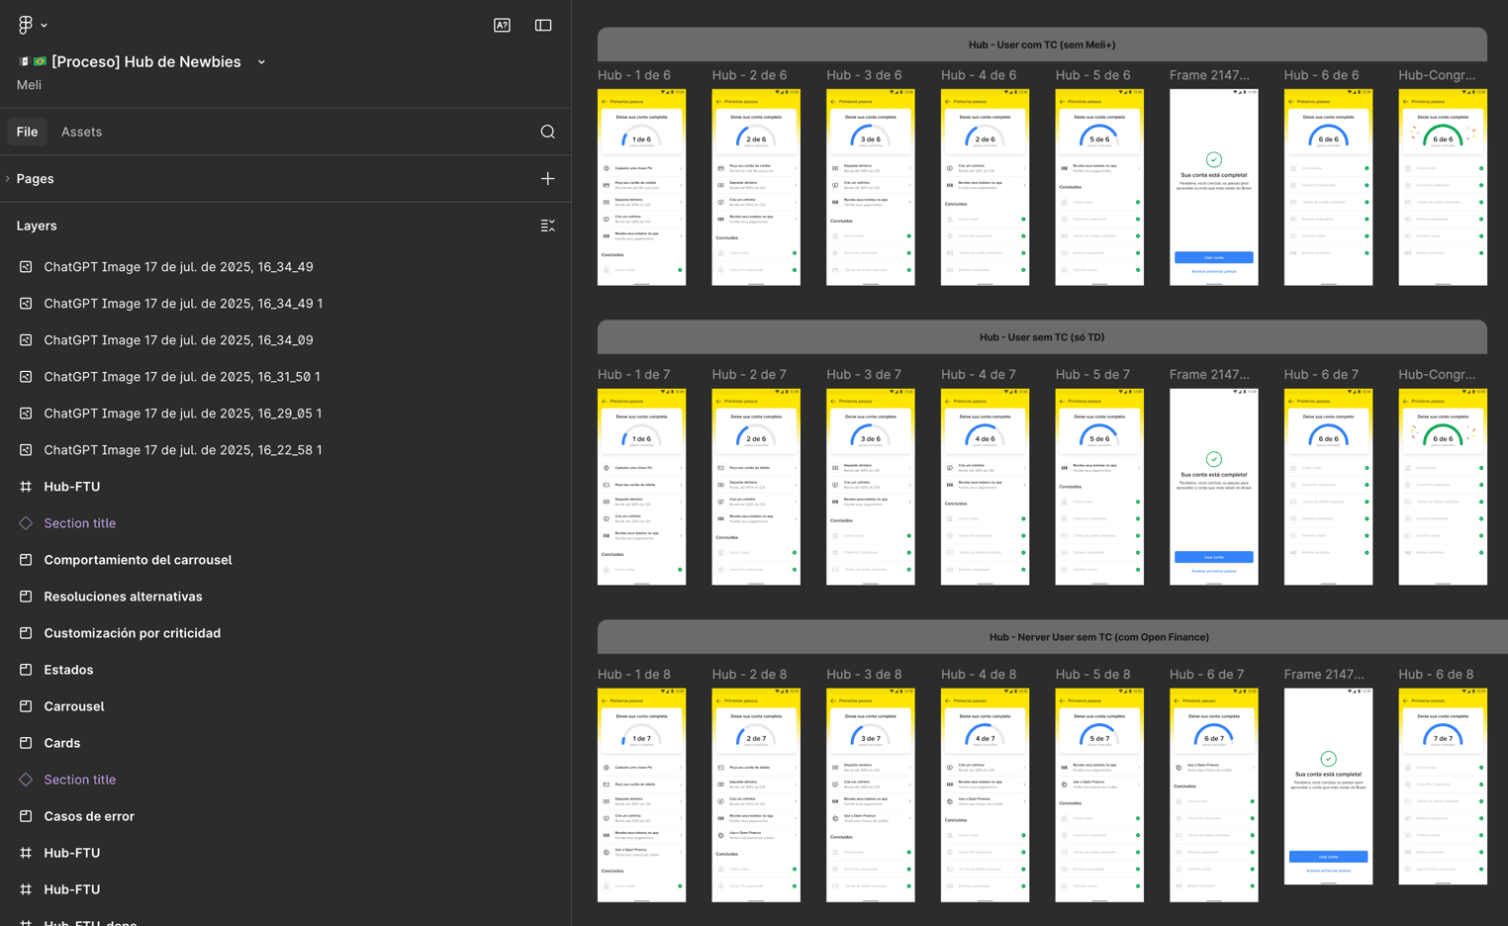Click section icon beside Customización por criticidad
The image size is (1508, 926).
26,633
